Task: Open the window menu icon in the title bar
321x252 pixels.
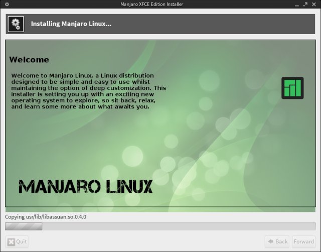Action: (x=7, y=4)
